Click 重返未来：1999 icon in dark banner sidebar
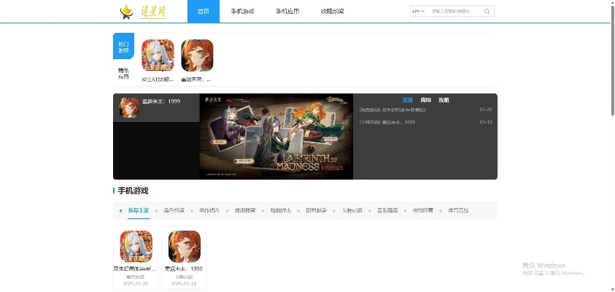The image size is (615, 292). (129, 107)
